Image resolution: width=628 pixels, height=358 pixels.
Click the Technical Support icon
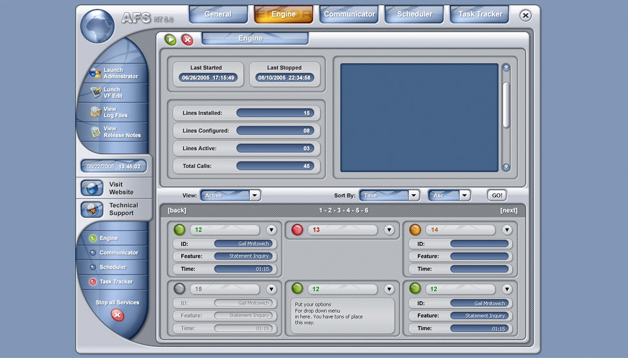92,209
